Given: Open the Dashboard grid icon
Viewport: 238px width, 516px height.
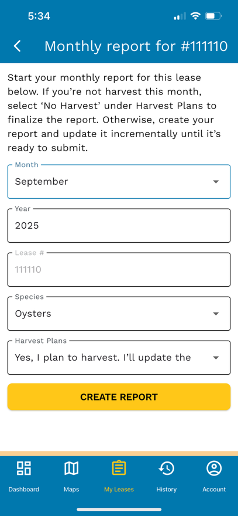Looking at the screenshot, I should (23, 468).
